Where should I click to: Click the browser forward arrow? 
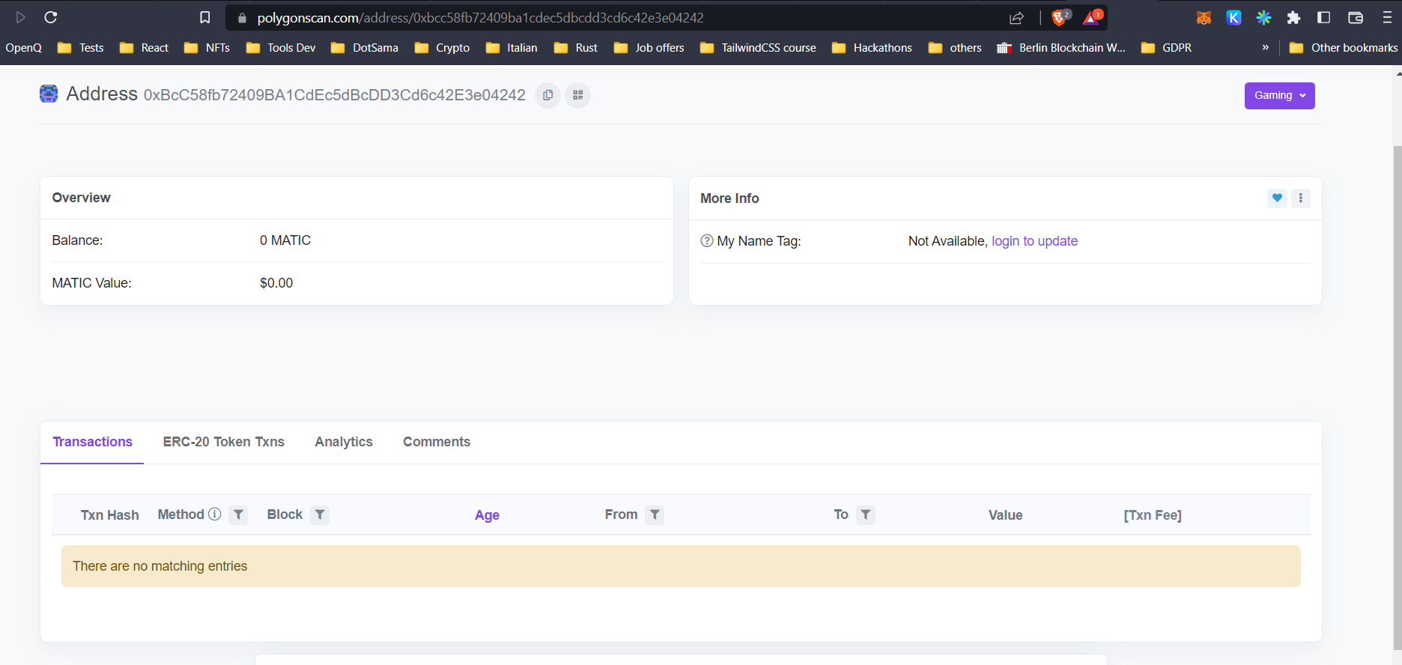(x=21, y=17)
